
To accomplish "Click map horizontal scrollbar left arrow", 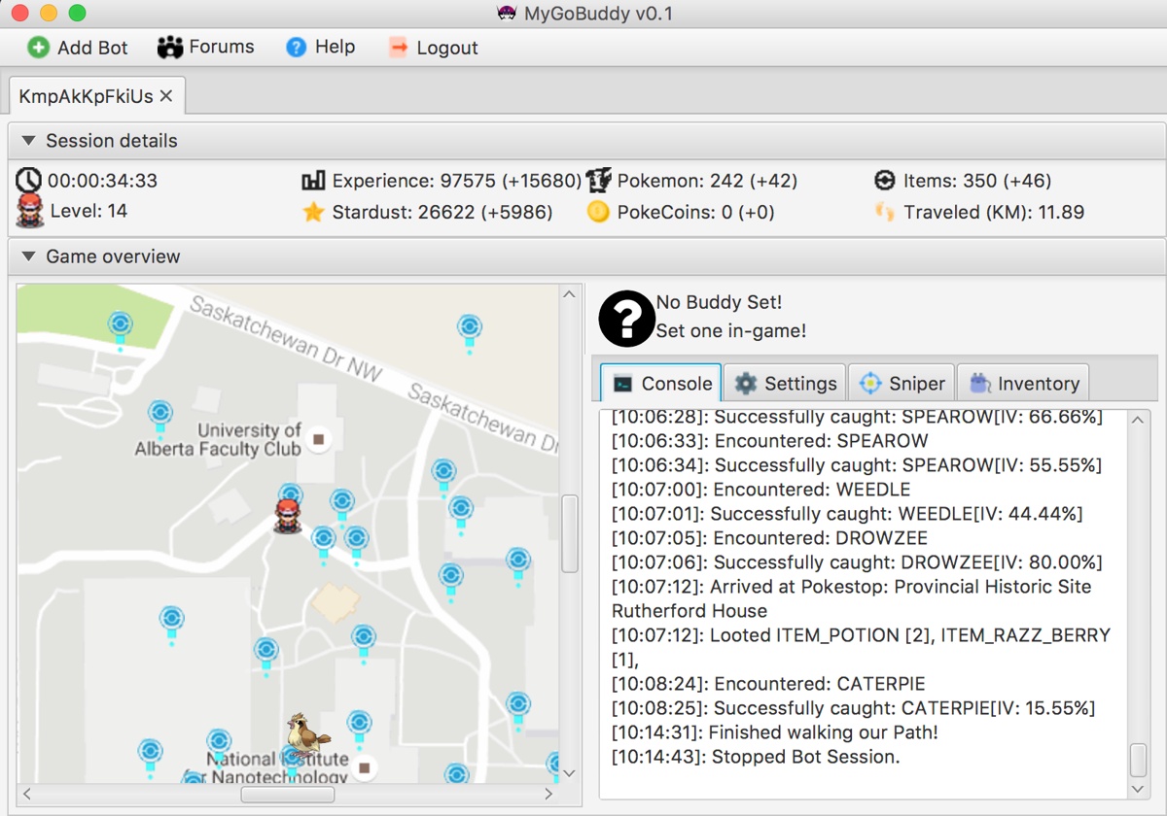I will coord(27,795).
